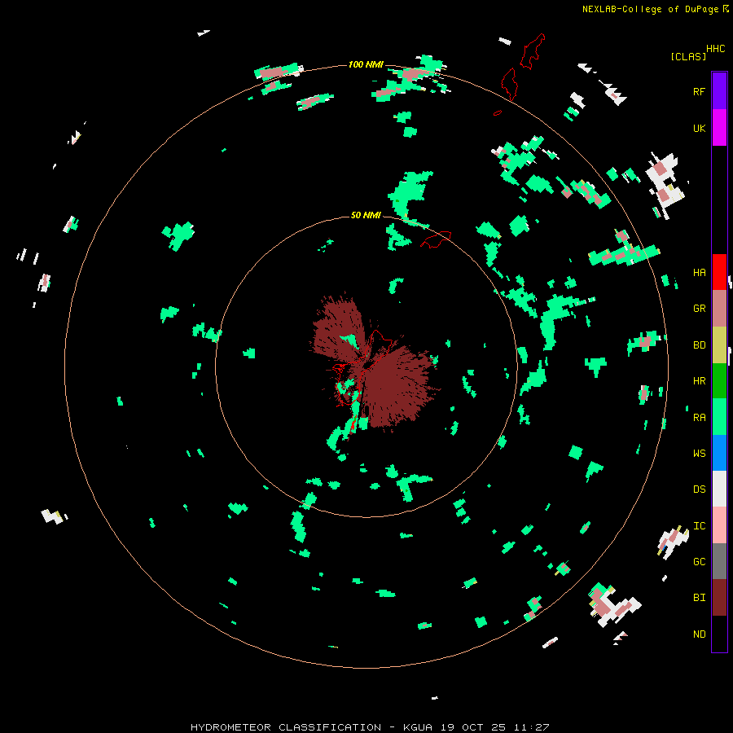Image resolution: width=733 pixels, height=733 pixels.
Task: Click the '50 NMI' range ring label
Action: point(366,215)
